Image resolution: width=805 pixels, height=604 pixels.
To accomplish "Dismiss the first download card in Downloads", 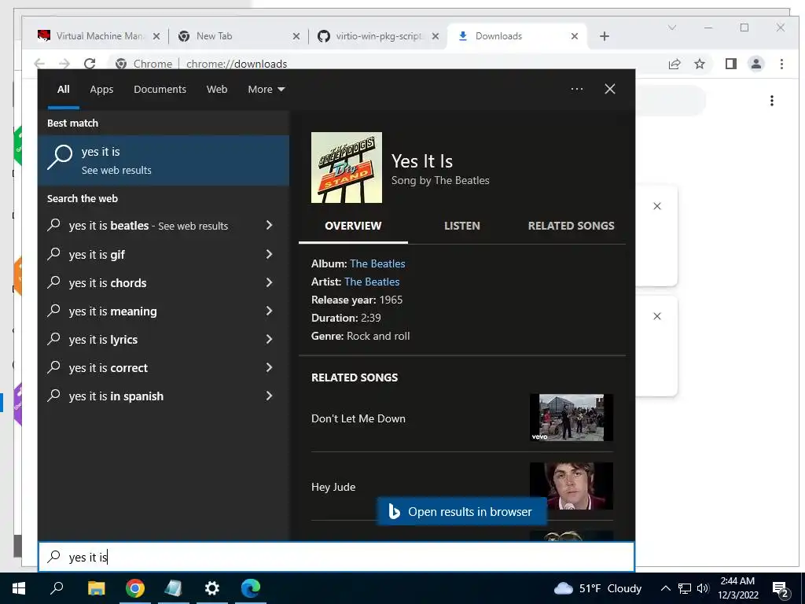I will (657, 206).
